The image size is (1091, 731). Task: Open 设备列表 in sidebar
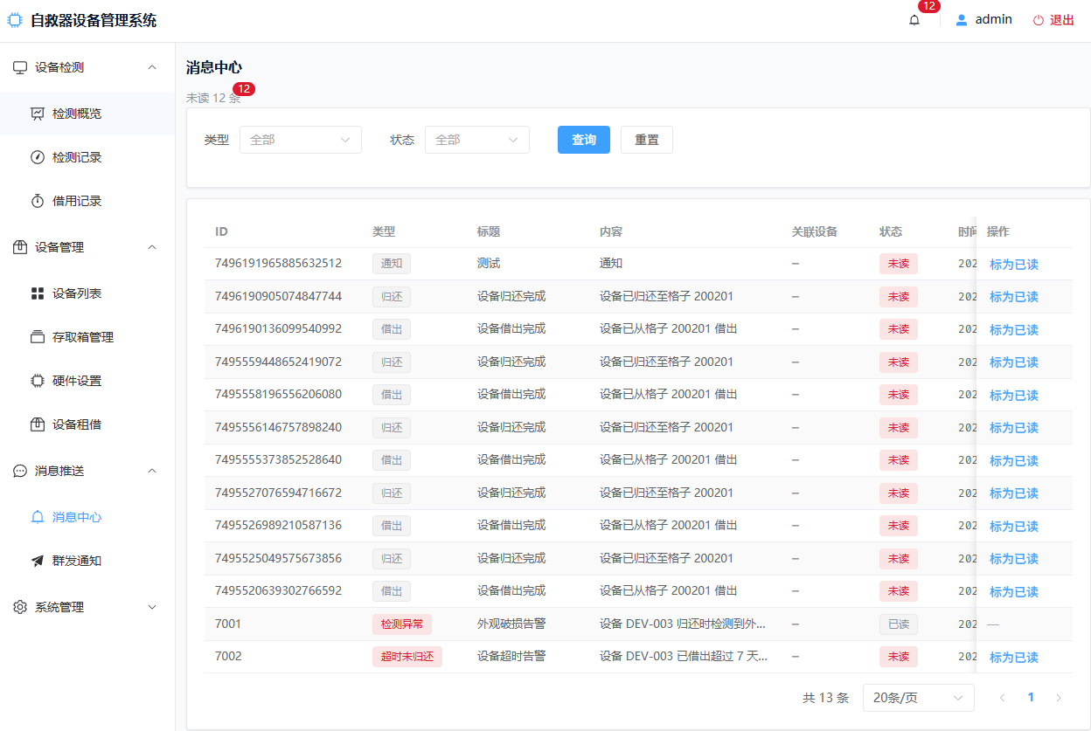(87, 293)
